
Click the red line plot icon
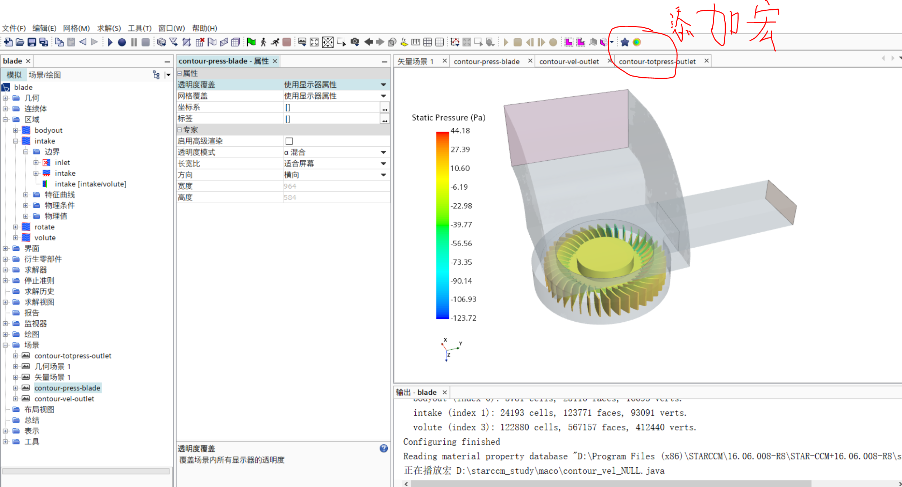coord(455,42)
